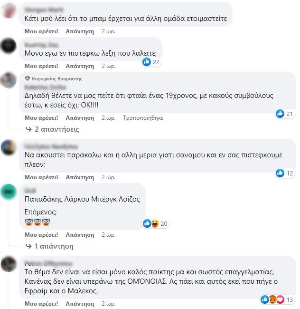
Task: Reply to the comment about 19χρονος
Action: (80, 118)
